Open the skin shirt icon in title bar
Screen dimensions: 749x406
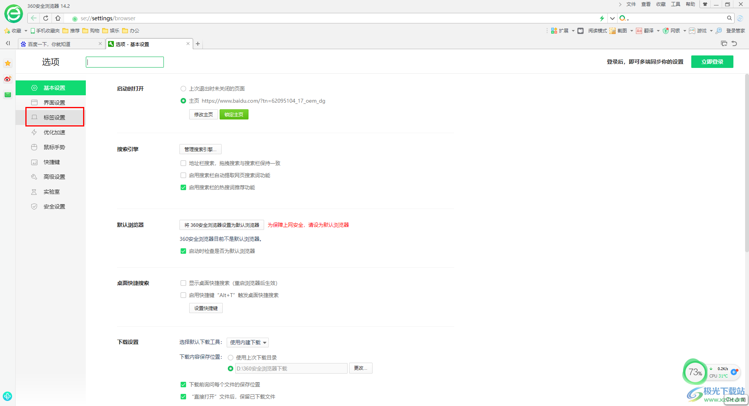(705, 4)
